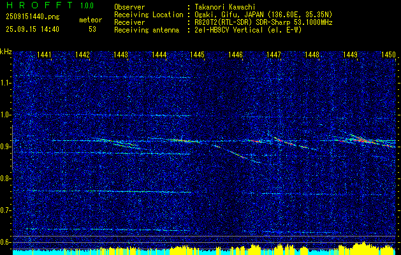Click the 1446 time marker
Screen dimensions: 401x255
[x=235, y=55]
